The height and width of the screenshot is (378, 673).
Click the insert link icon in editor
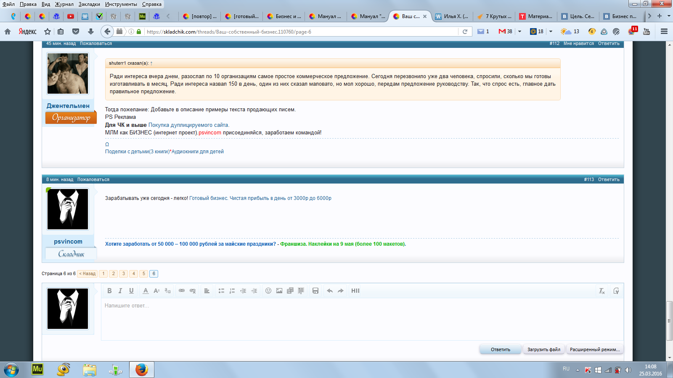pos(182,291)
